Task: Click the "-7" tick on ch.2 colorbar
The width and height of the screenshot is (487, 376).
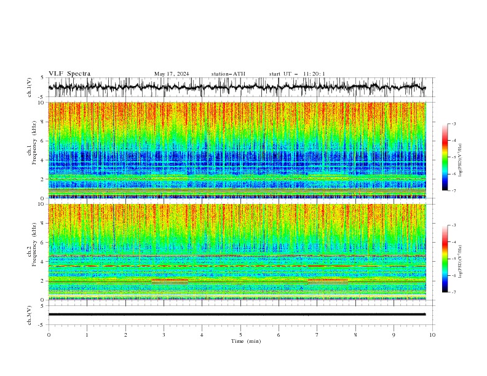Action: (454, 292)
